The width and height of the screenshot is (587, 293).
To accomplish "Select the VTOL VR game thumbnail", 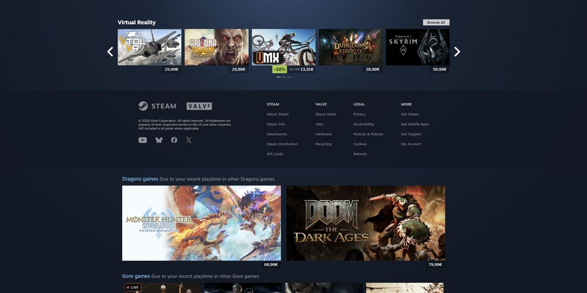I will click(x=149, y=47).
